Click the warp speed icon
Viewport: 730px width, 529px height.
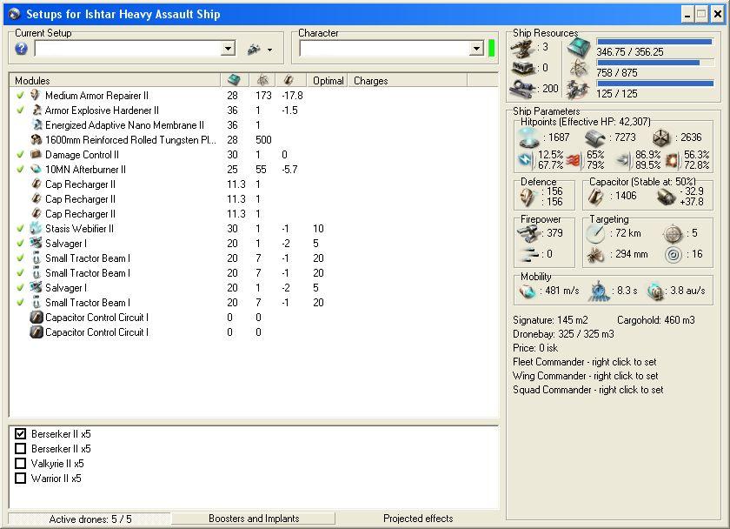click(656, 291)
